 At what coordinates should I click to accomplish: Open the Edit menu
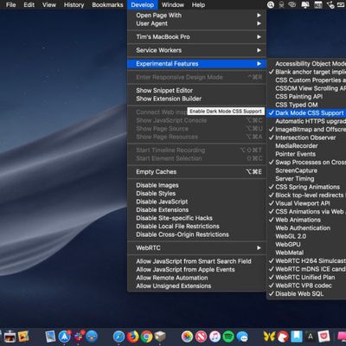[29, 5]
